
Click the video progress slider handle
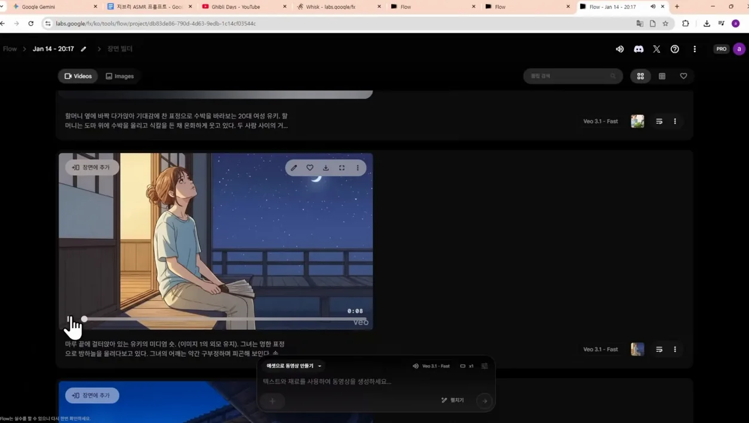(84, 319)
